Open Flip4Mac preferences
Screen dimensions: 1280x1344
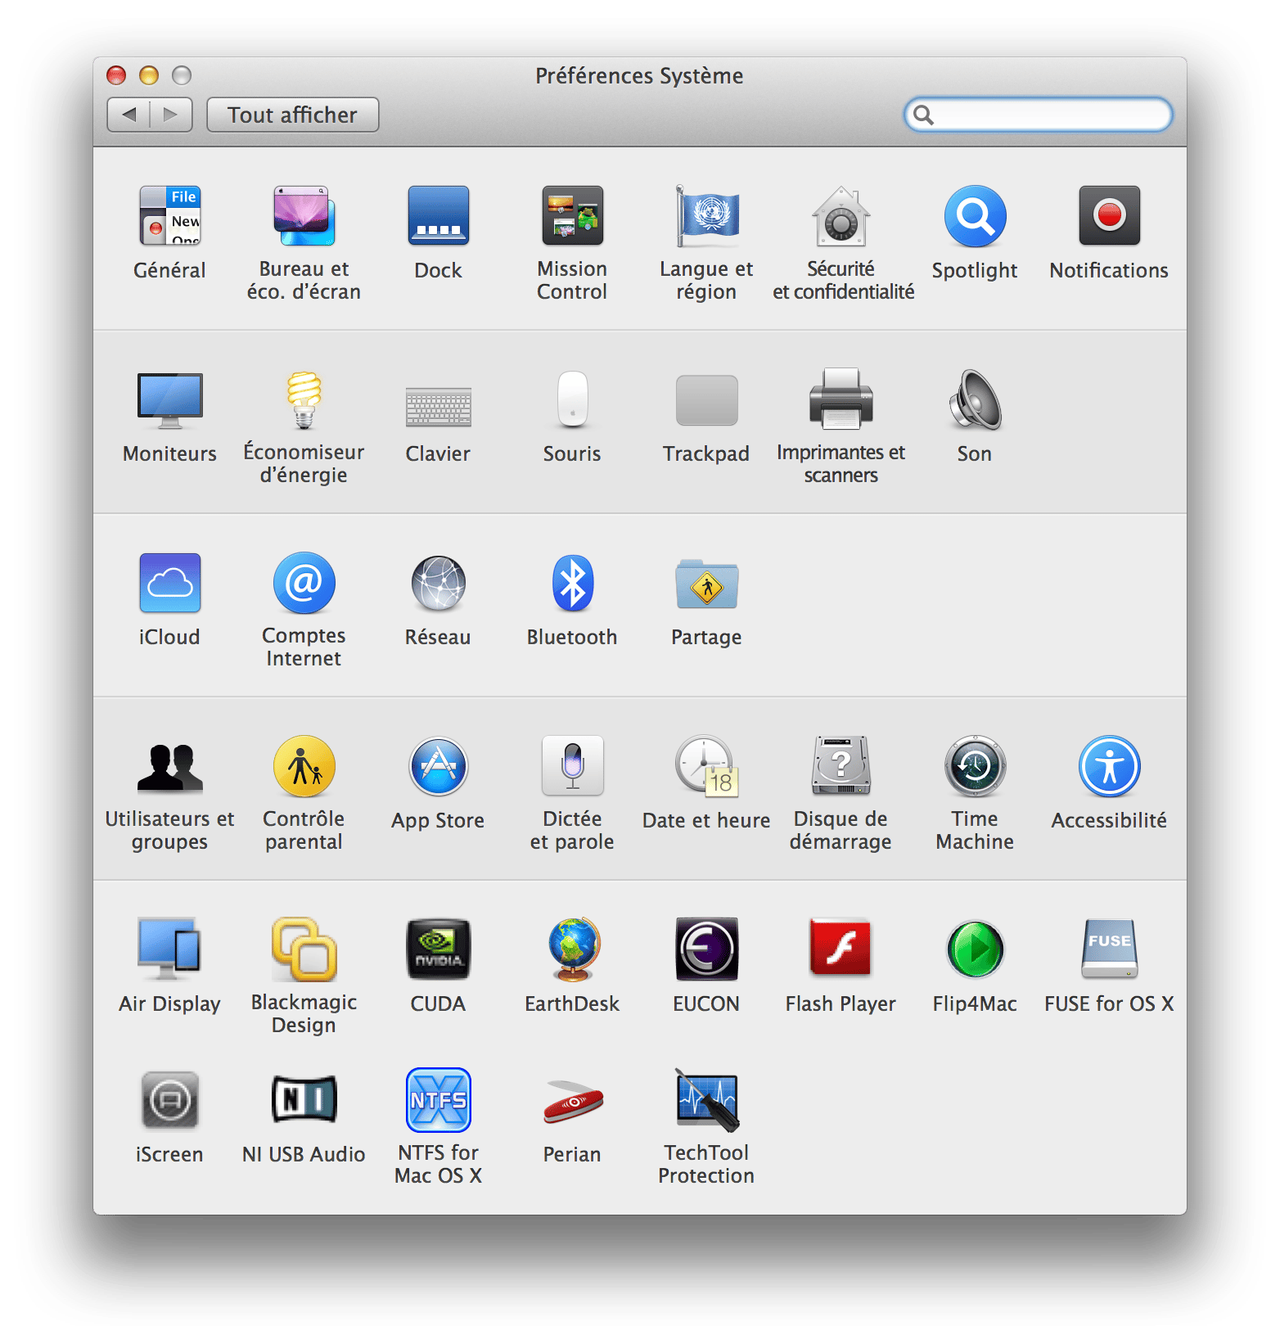[x=975, y=949]
